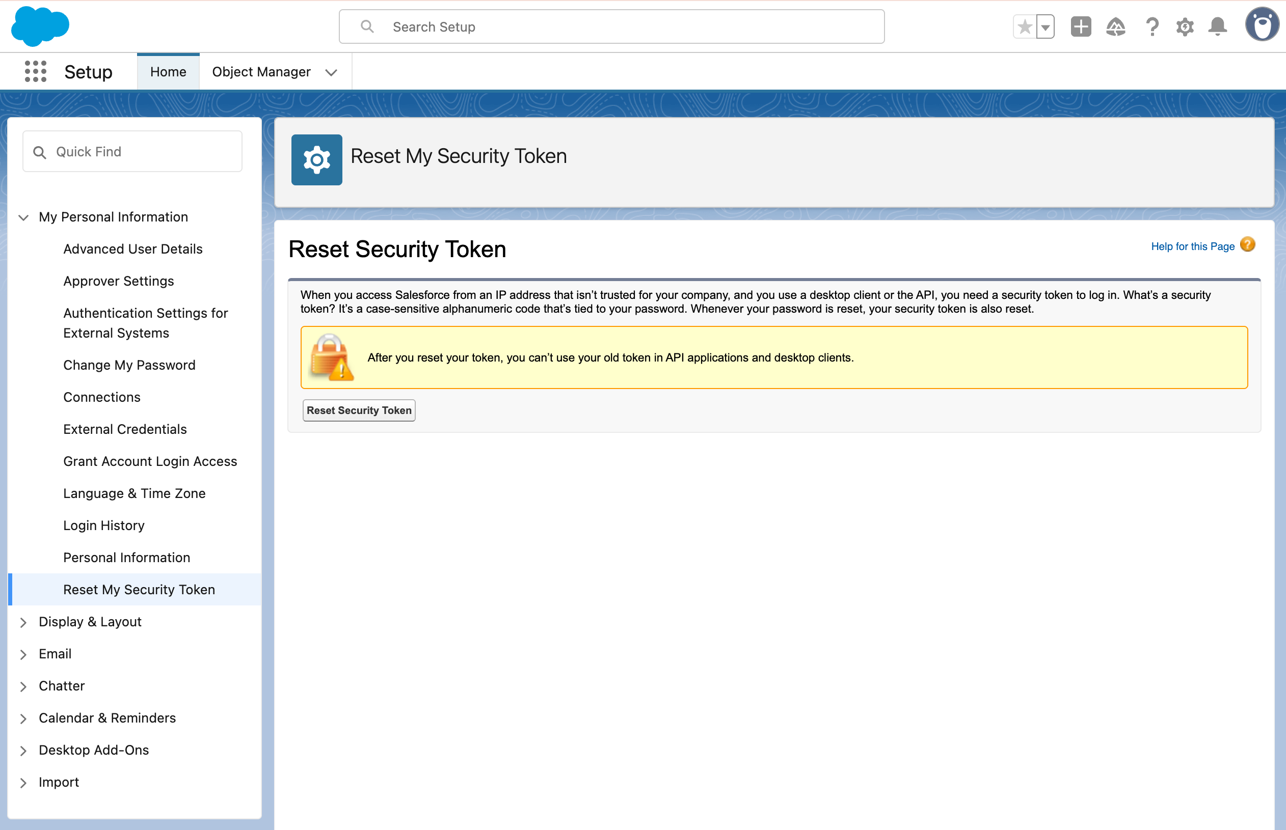This screenshot has width=1286, height=830.
Task: Focus the Search Setup field
Action: click(x=611, y=26)
